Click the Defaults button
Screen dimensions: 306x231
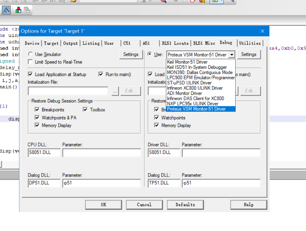tap(185, 205)
